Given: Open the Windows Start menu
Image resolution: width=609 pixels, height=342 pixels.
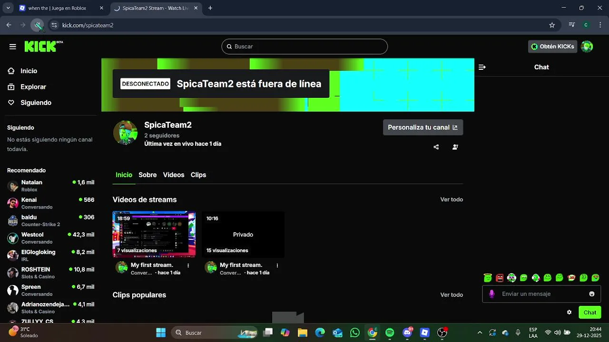Looking at the screenshot, I should tap(161, 332).
